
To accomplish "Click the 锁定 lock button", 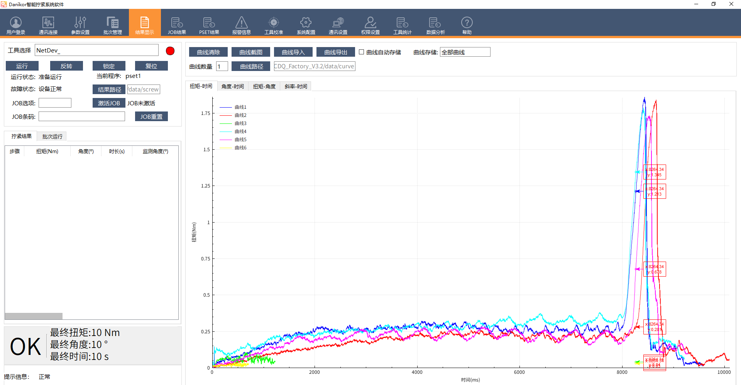I will click(x=109, y=66).
